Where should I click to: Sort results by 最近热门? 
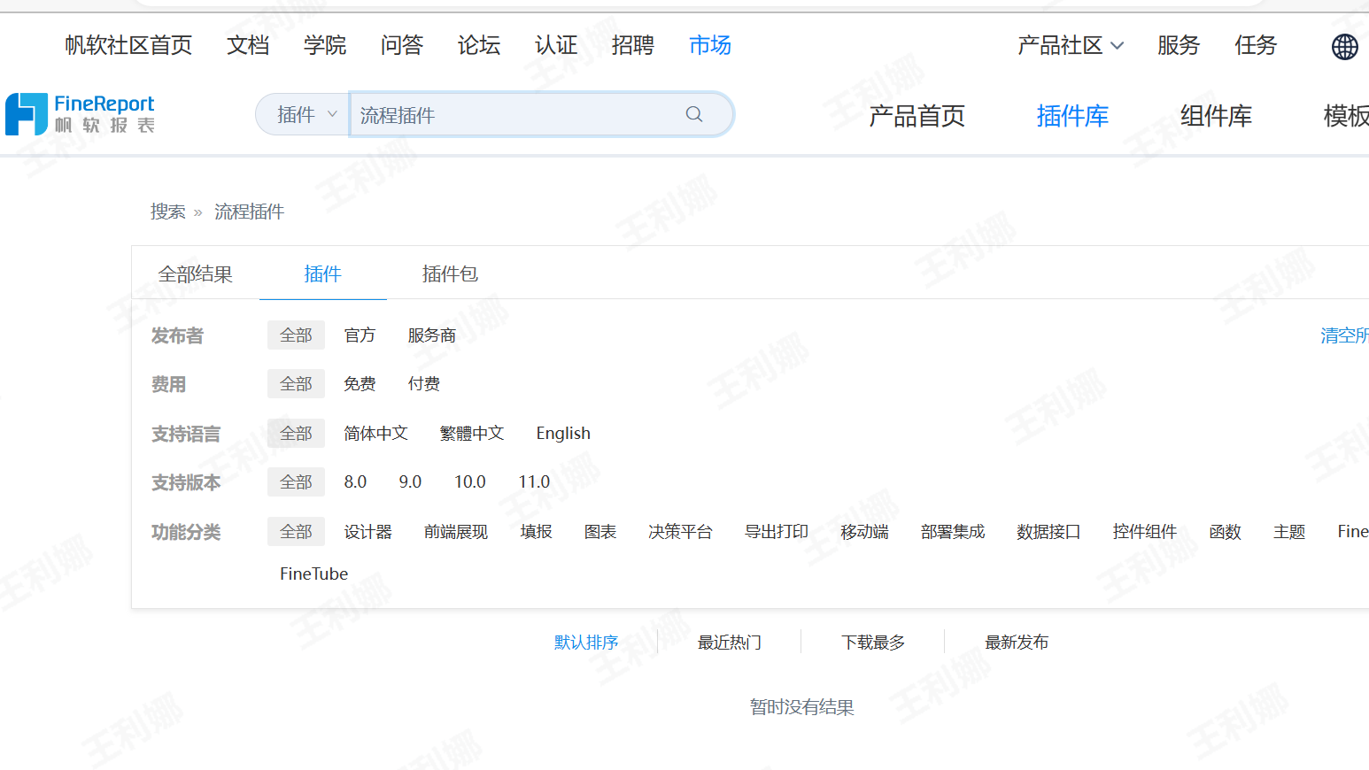pos(730,643)
